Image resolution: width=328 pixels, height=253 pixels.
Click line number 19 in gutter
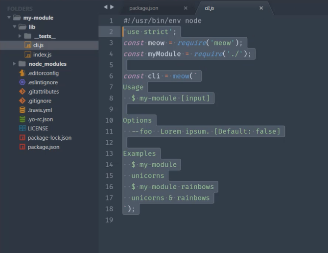point(109,220)
